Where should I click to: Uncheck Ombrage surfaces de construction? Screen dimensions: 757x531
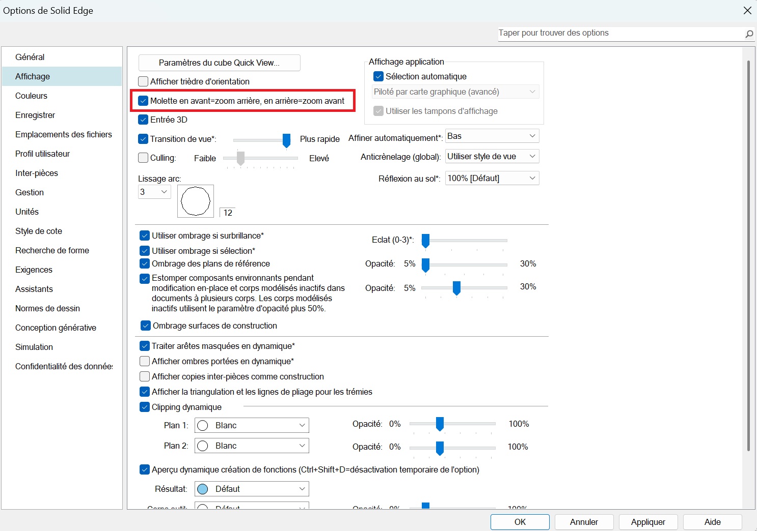click(146, 326)
